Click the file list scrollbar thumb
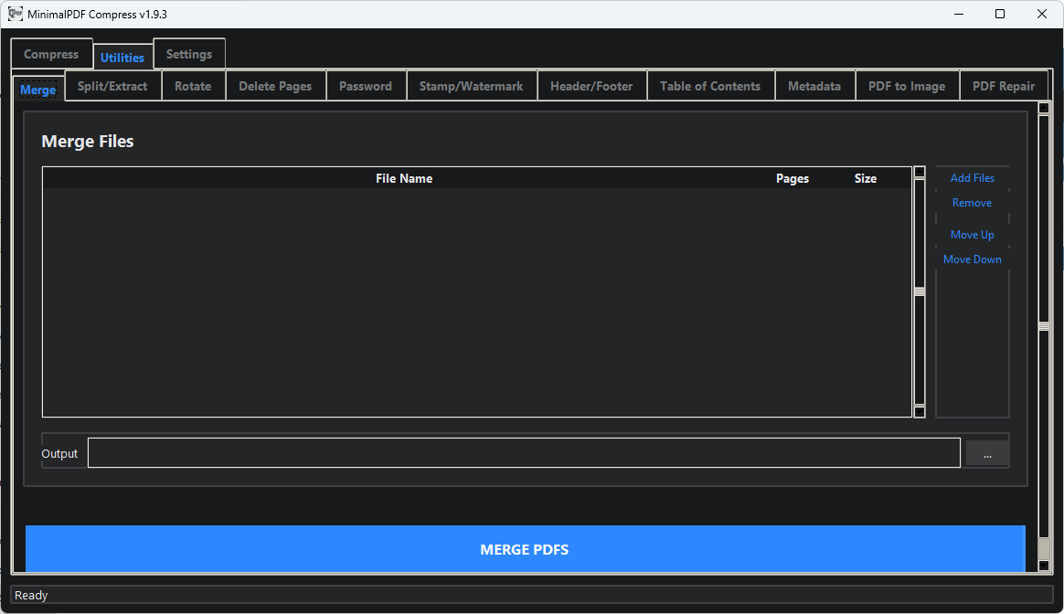 [920, 291]
